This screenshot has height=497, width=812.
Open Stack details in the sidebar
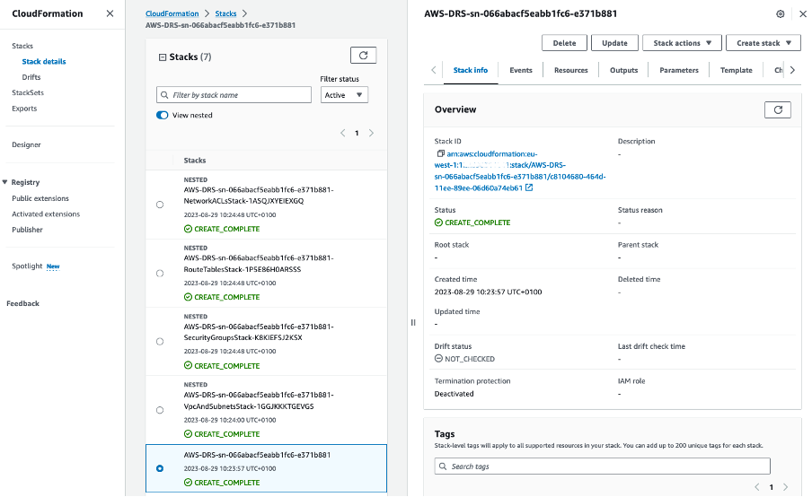click(44, 62)
